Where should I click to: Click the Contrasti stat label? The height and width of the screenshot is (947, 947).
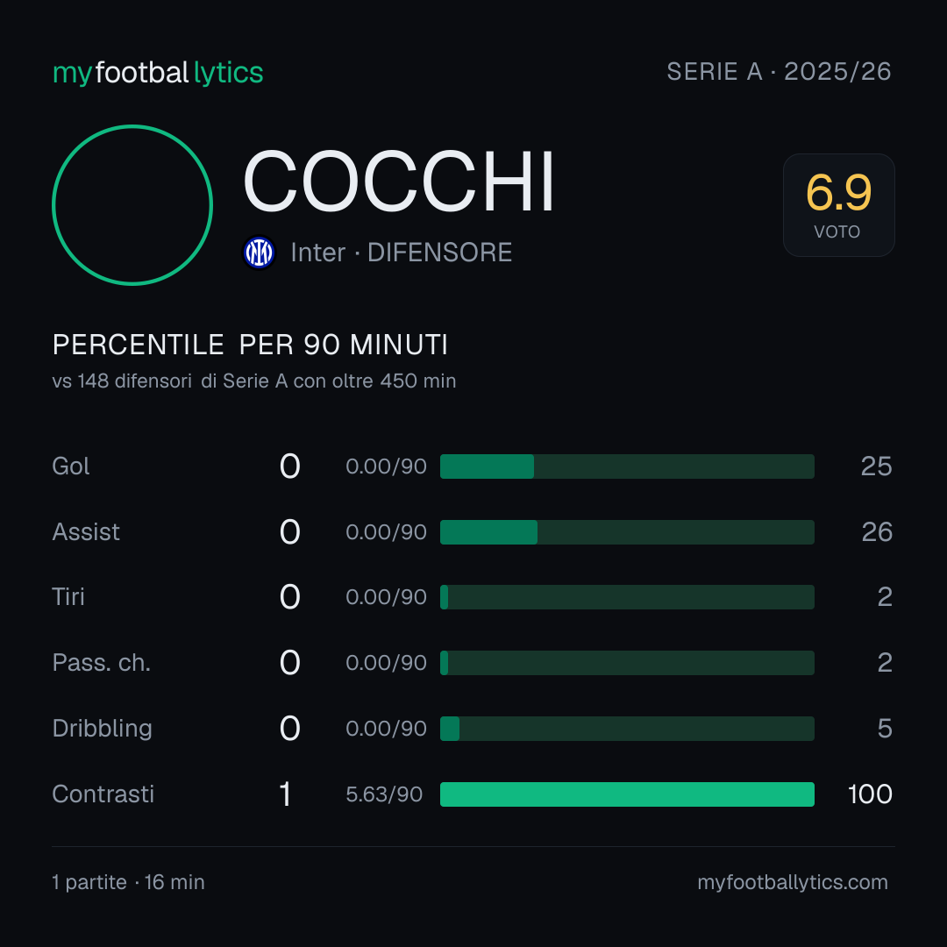tap(103, 794)
